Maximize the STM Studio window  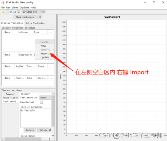[154, 2]
